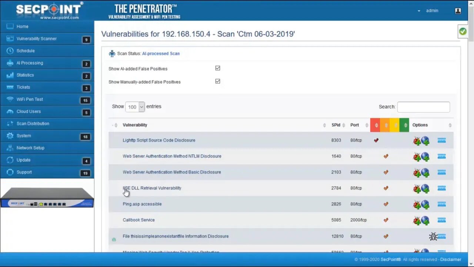Add global false positive for Callbook Service
The height and width of the screenshot is (267, 474).
(x=425, y=221)
